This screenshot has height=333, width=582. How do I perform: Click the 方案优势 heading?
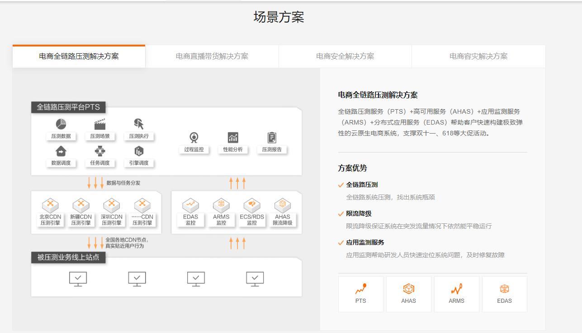(353, 168)
